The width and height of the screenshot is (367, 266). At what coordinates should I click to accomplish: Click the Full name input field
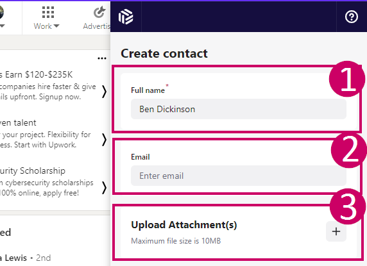239,109
